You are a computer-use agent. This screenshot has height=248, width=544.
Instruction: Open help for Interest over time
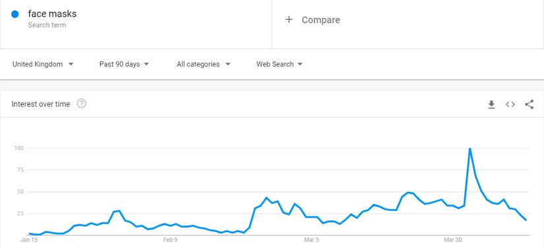coord(81,104)
